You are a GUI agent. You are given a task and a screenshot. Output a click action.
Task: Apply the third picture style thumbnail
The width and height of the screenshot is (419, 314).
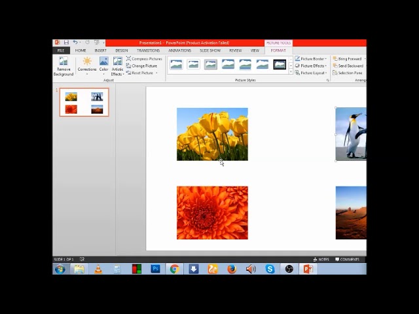(211, 64)
